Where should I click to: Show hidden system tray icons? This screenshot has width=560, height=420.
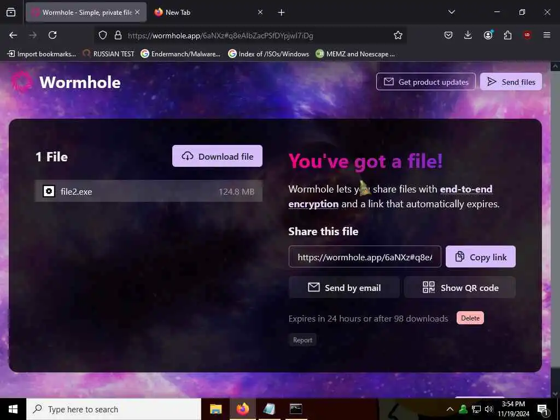(450, 409)
